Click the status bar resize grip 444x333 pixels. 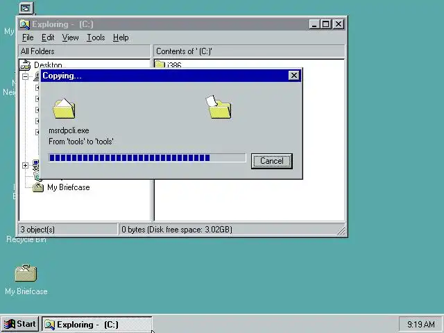(x=341, y=231)
